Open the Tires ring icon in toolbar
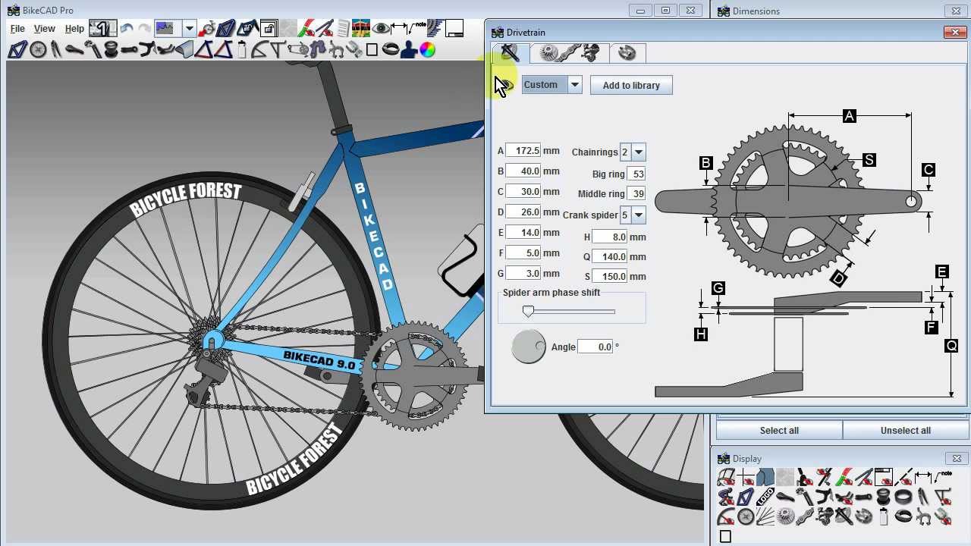Viewport: 971px width, 546px height. click(x=391, y=50)
